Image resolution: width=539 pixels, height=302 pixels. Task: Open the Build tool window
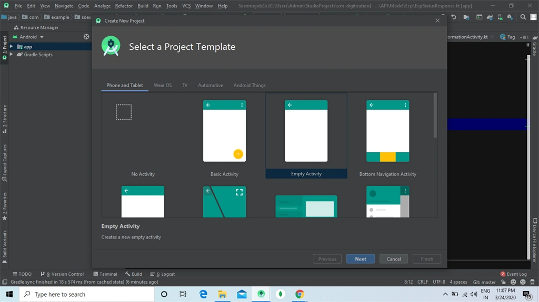coord(134,274)
